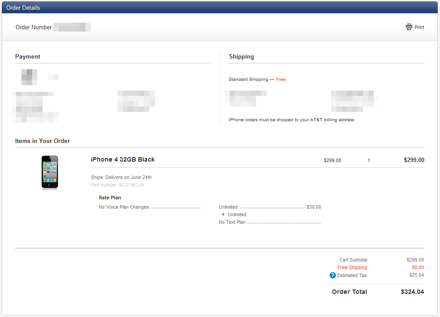Select the iPhone 4 32GB Black title
This screenshot has height=317, width=440.
[x=123, y=159]
